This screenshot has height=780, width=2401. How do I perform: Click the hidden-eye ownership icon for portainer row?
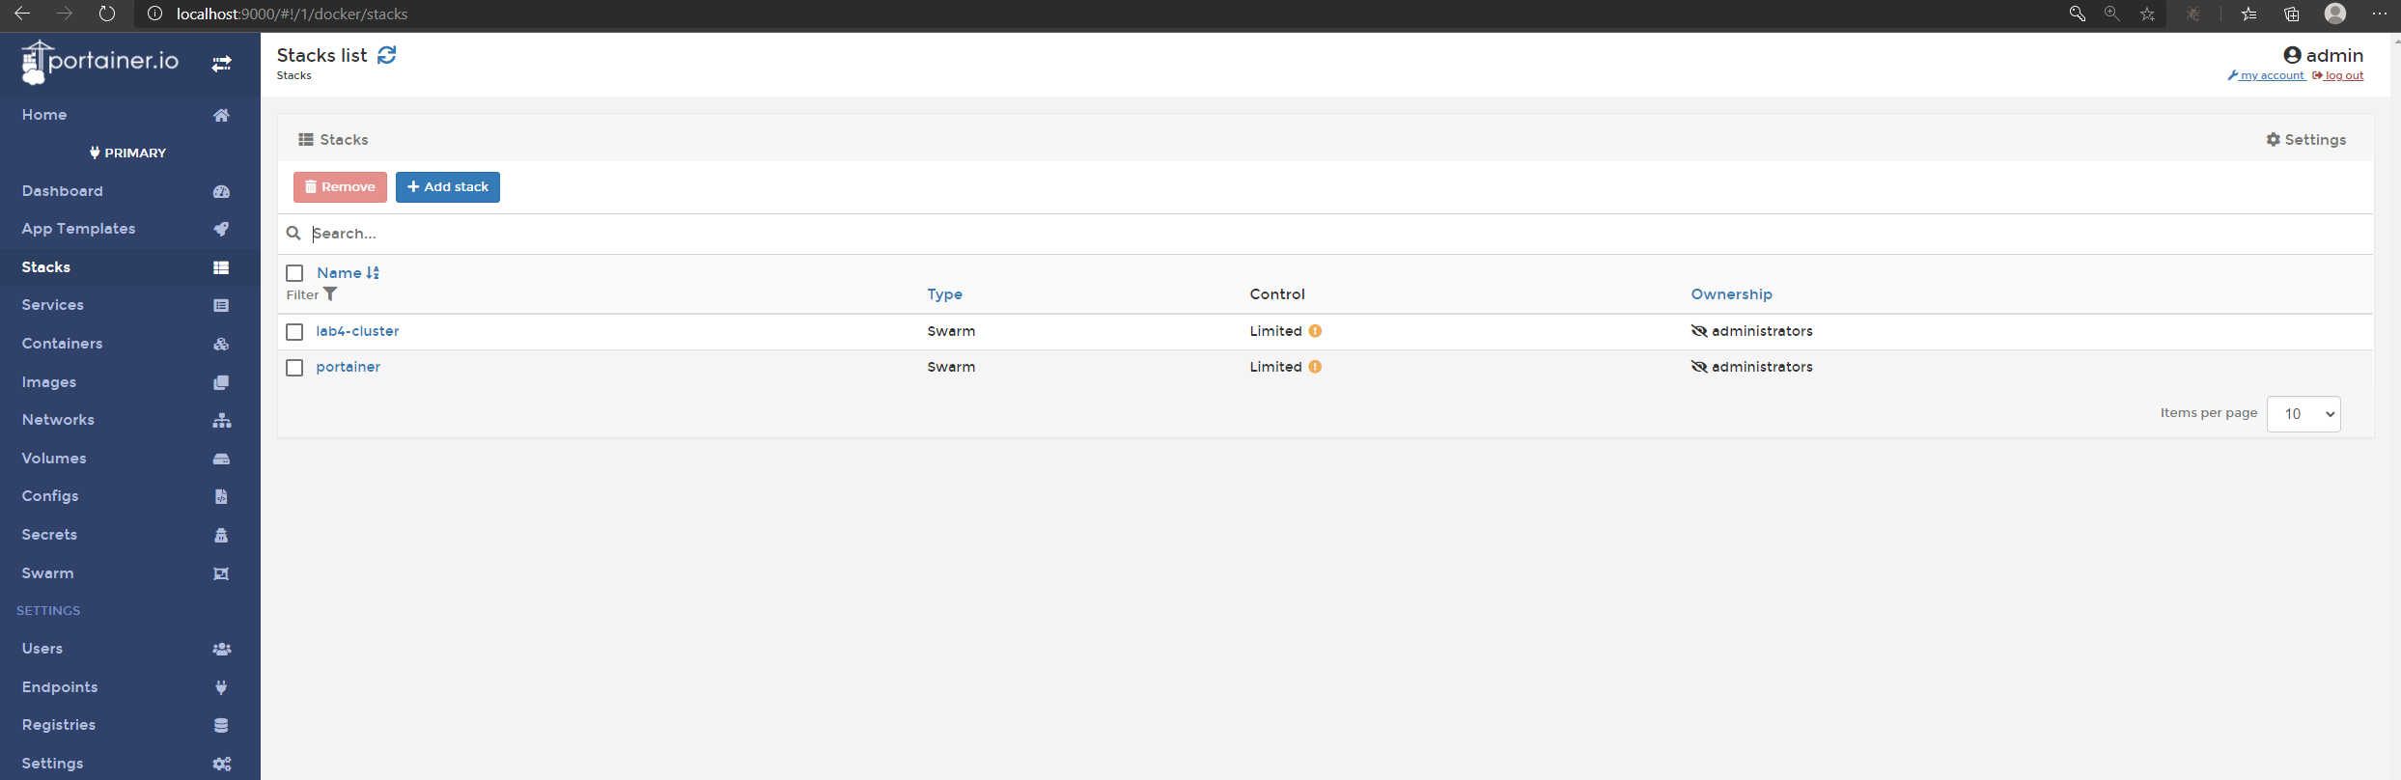coord(1699,367)
